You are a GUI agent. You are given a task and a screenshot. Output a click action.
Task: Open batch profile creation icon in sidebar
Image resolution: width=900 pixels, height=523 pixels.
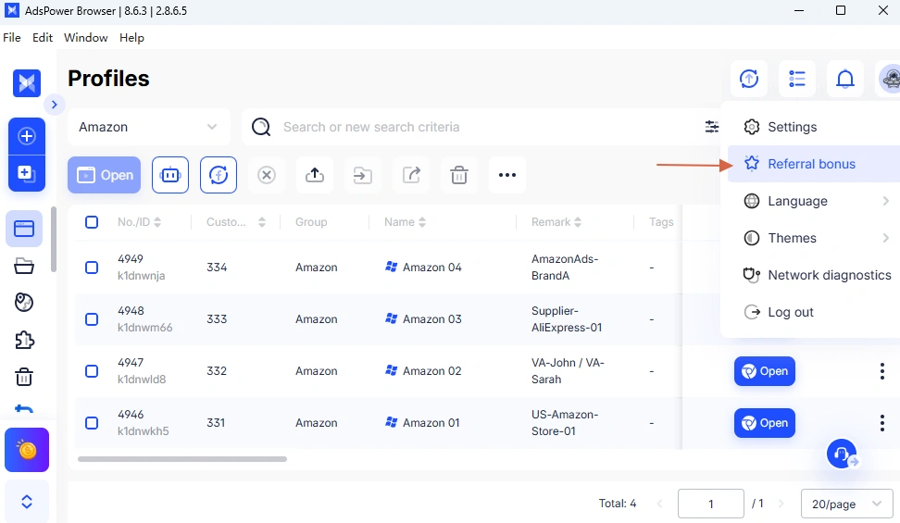click(x=27, y=173)
